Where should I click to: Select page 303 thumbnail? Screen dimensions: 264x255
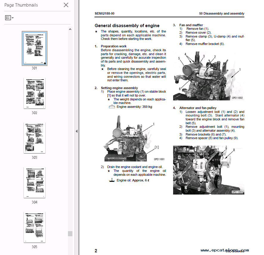35,138
